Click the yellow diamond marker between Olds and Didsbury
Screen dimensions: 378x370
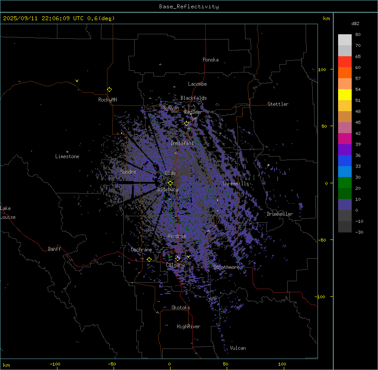click(x=170, y=183)
